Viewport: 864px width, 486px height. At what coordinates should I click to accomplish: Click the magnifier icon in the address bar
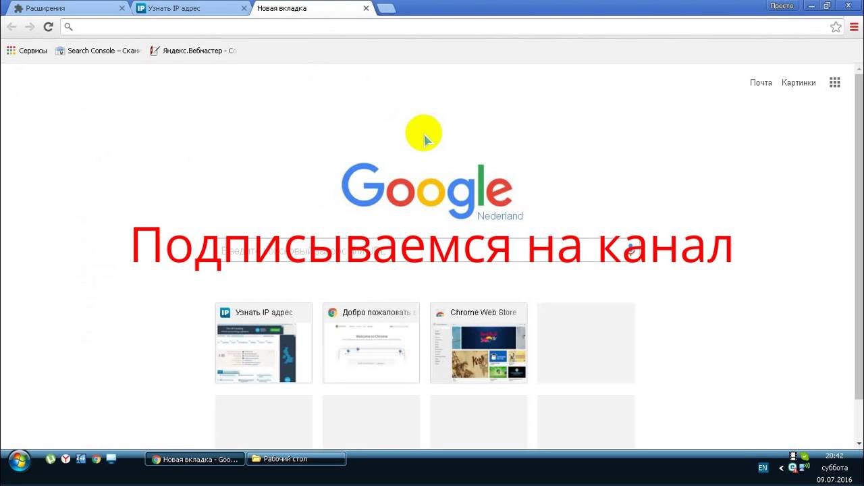click(68, 27)
